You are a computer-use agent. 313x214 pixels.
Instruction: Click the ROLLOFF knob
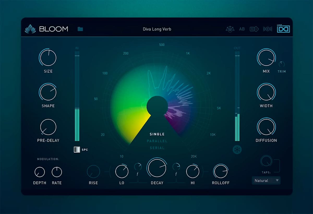(x=221, y=171)
